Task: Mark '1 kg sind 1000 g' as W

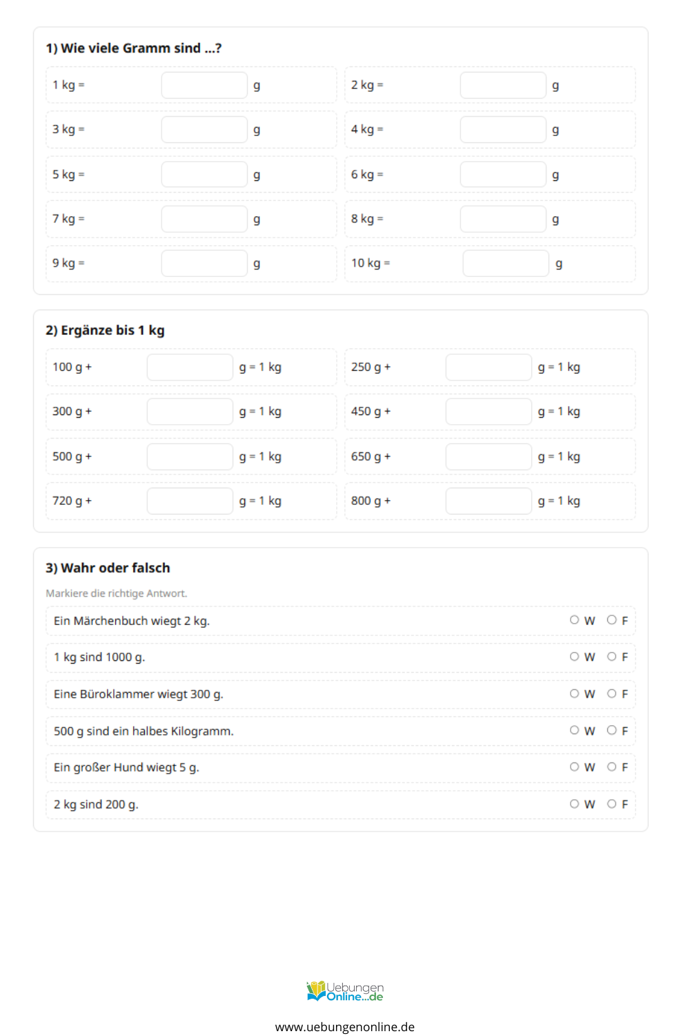Action: click(x=574, y=657)
